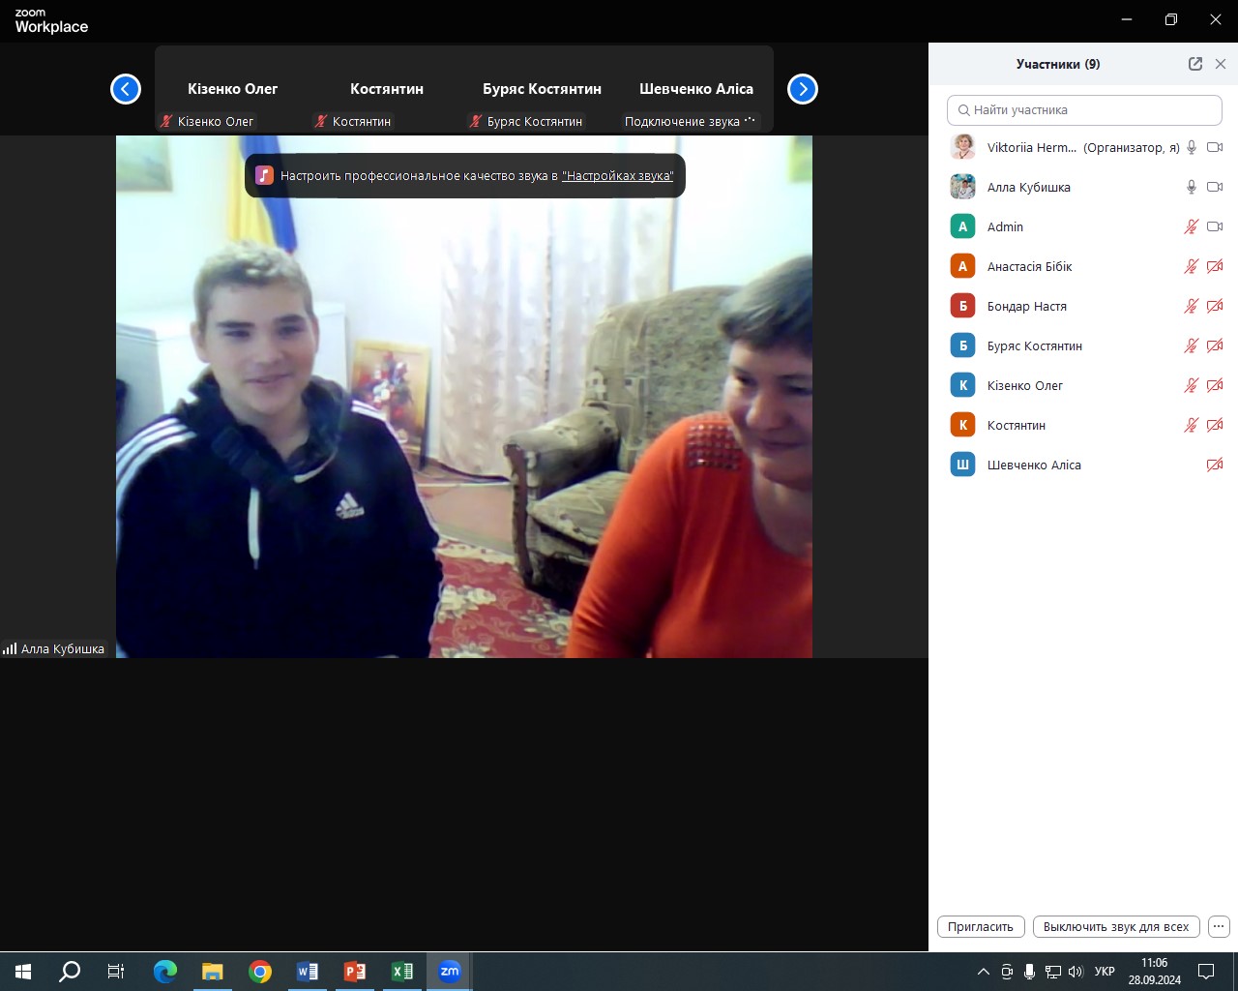Unmute Admin's microphone in the list

tap(1192, 226)
